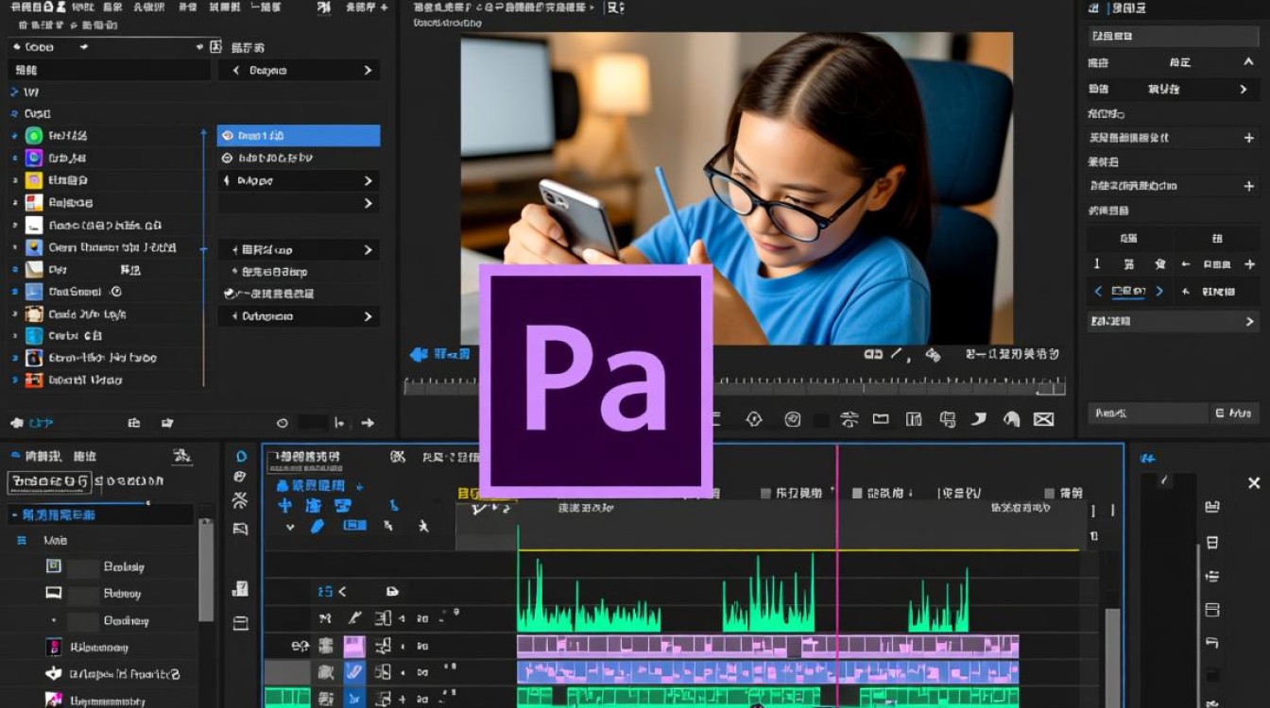Select the green circle effect icon in the list
The image size is (1270, 708).
34,135
